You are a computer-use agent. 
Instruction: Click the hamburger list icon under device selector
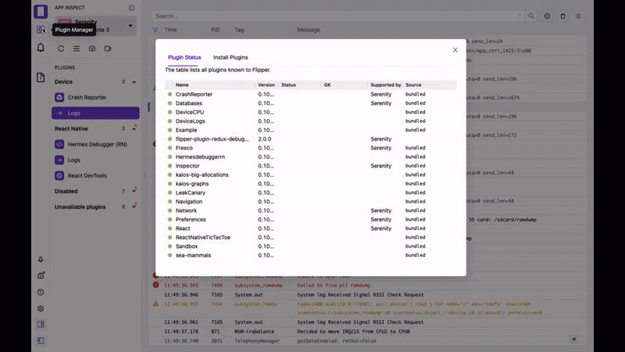77,48
